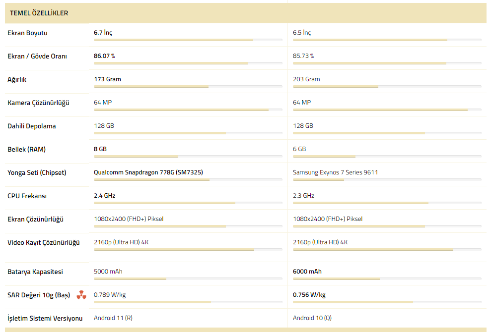Click Samsung Exynos 7 Series 9611 text
491x332 pixels.
(x=336, y=172)
